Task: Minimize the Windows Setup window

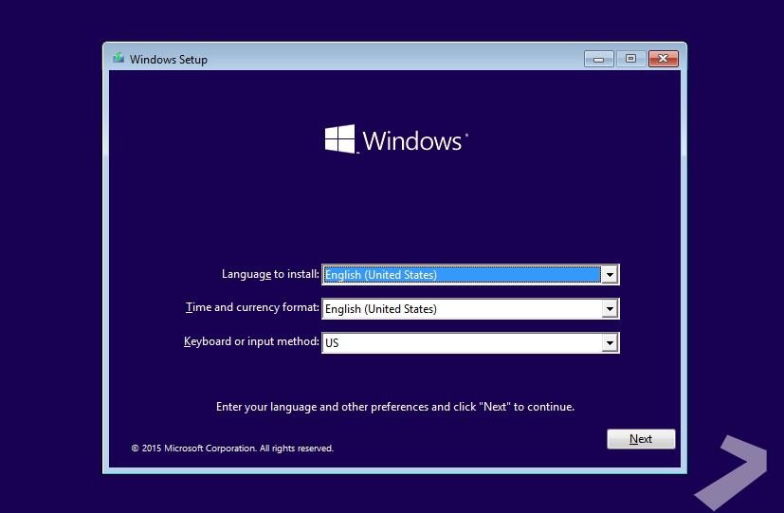Action: pos(598,59)
